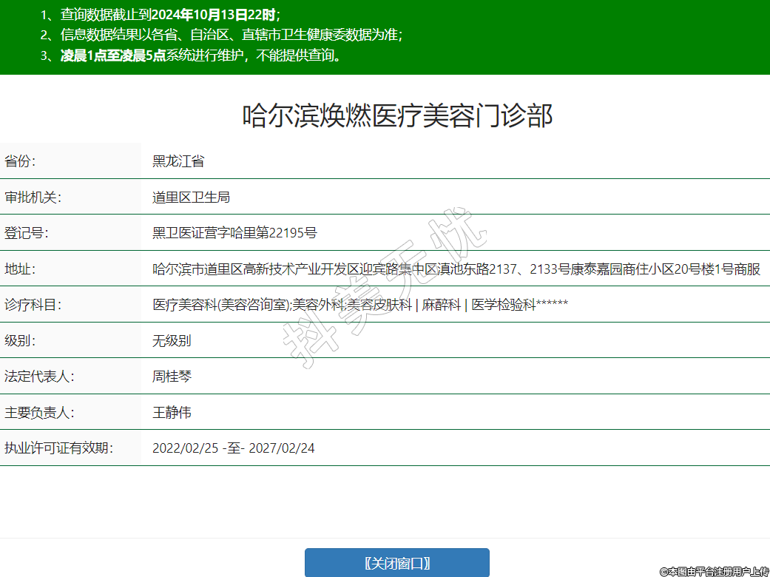
Task: Click the 登记号 row label
Action: (27, 233)
